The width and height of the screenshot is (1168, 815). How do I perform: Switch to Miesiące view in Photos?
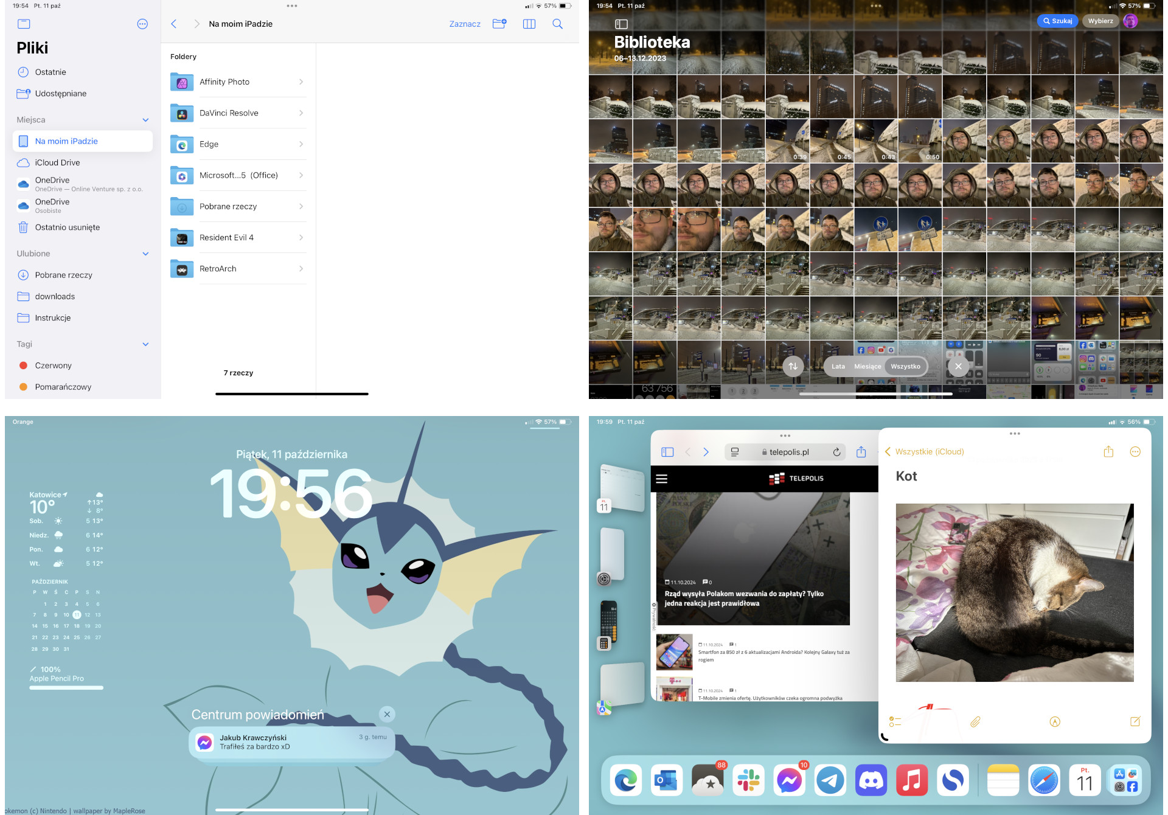(x=867, y=366)
